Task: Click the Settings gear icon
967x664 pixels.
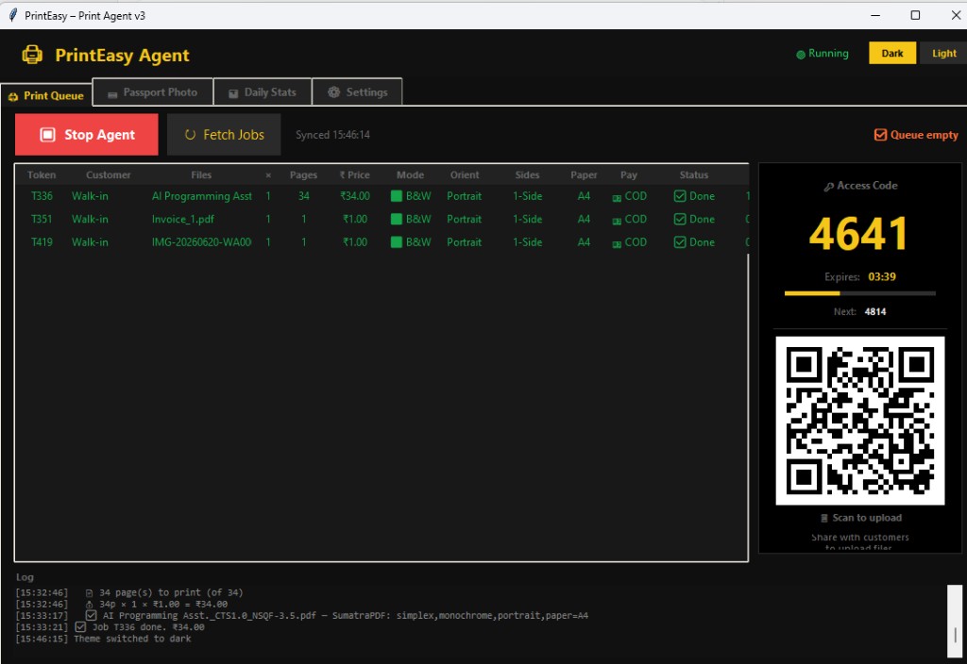Action: click(x=333, y=92)
